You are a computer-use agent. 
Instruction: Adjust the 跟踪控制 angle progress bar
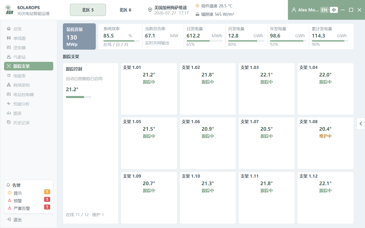79,97
